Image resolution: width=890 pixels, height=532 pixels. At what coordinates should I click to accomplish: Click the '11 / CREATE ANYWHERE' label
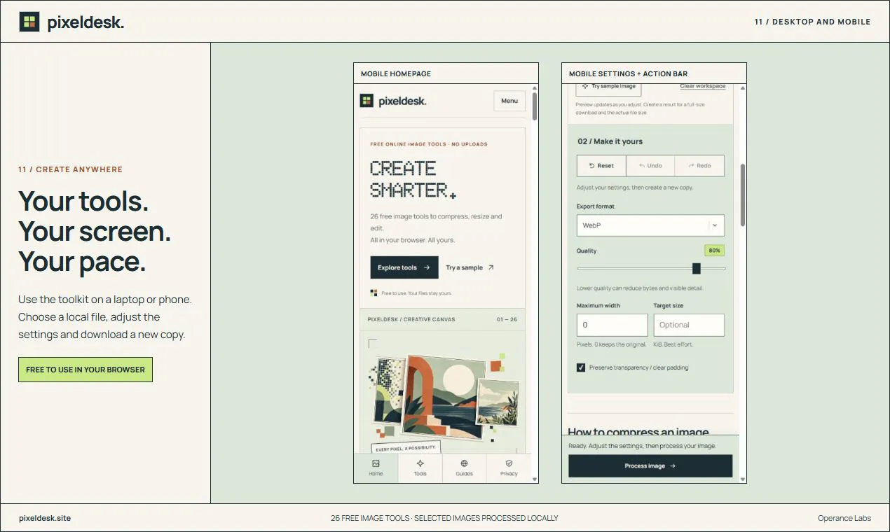click(70, 169)
